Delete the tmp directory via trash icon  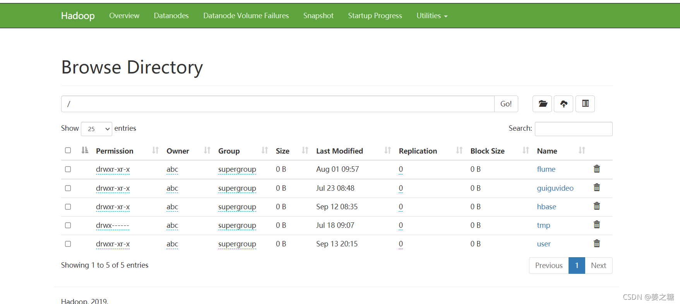(x=597, y=224)
